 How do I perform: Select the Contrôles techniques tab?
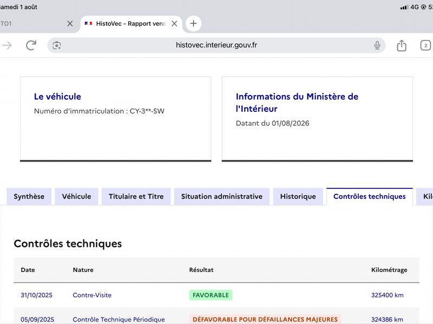tap(370, 197)
